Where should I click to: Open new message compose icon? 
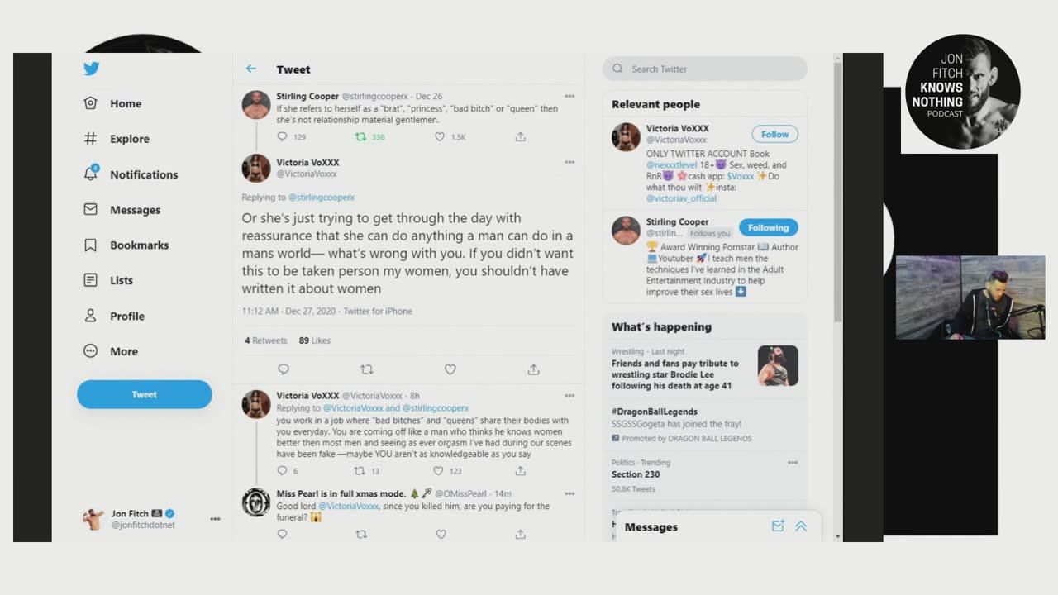[777, 526]
